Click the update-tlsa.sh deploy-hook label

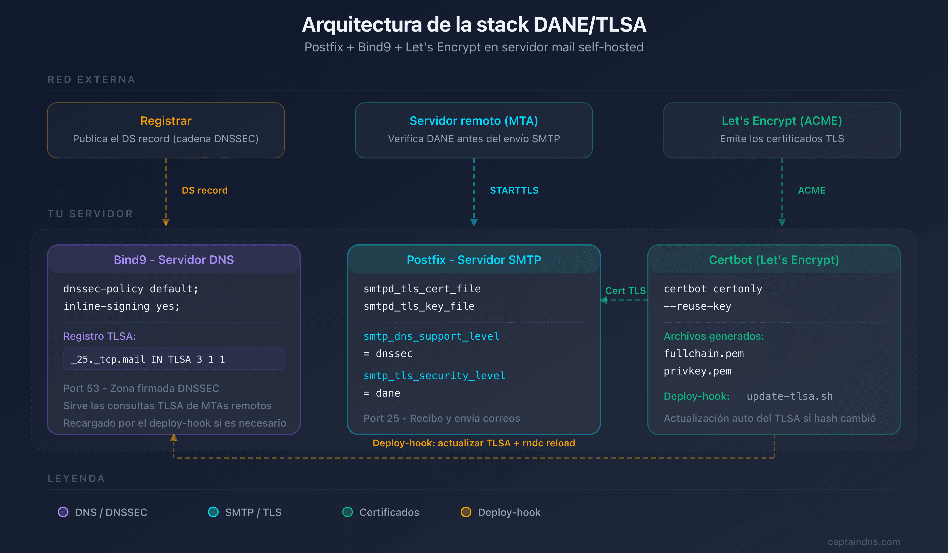tap(790, 396)
